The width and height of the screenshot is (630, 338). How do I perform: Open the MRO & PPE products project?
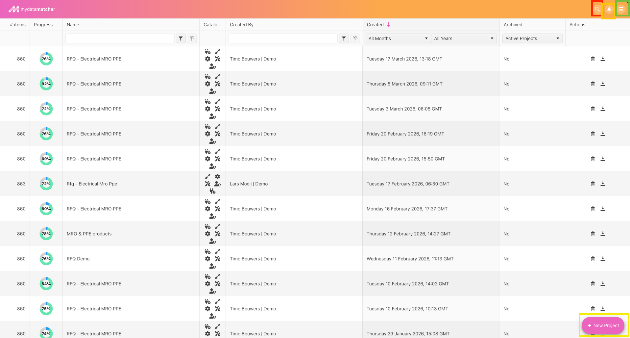point(89,234)
